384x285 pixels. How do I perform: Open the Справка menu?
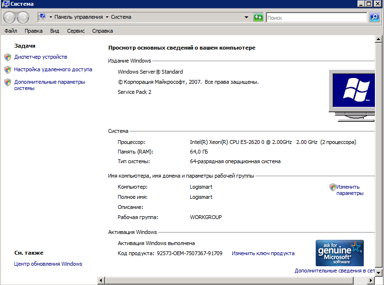[x=102, y=31]
